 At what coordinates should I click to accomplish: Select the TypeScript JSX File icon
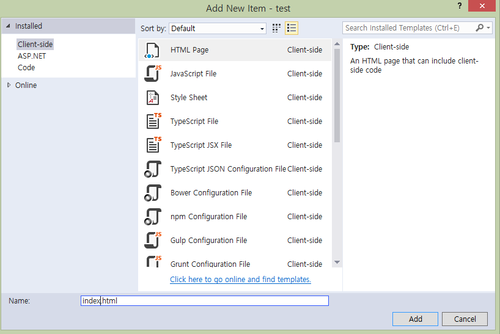[x=153, y=145]
